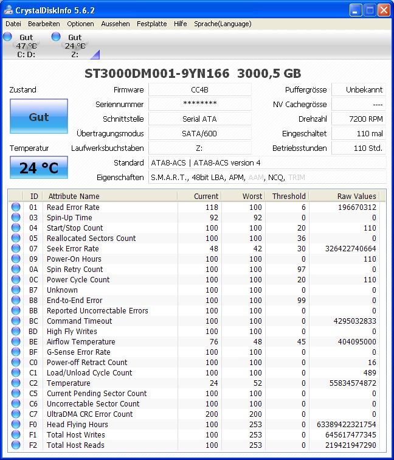Click the blue status orb for drive Z:
The width and height of the screenshot is (394, 460).
click(56, 37)
